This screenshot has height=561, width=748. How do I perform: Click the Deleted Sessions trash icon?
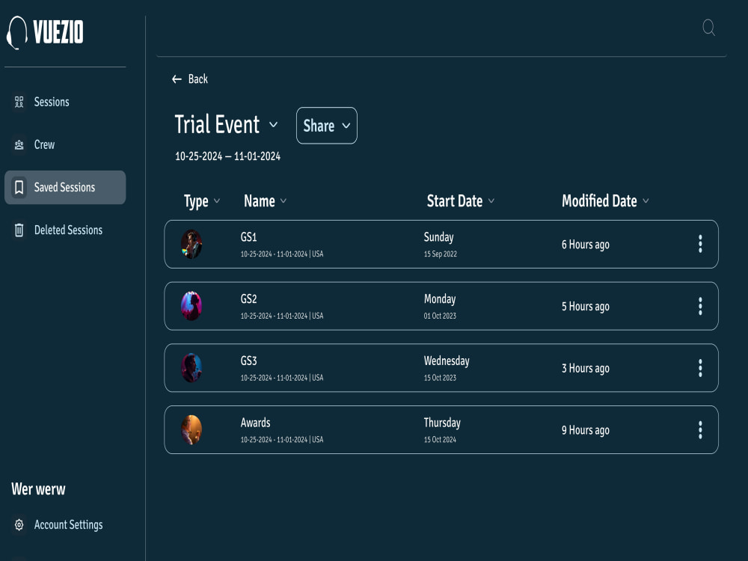tap(19, 230)
